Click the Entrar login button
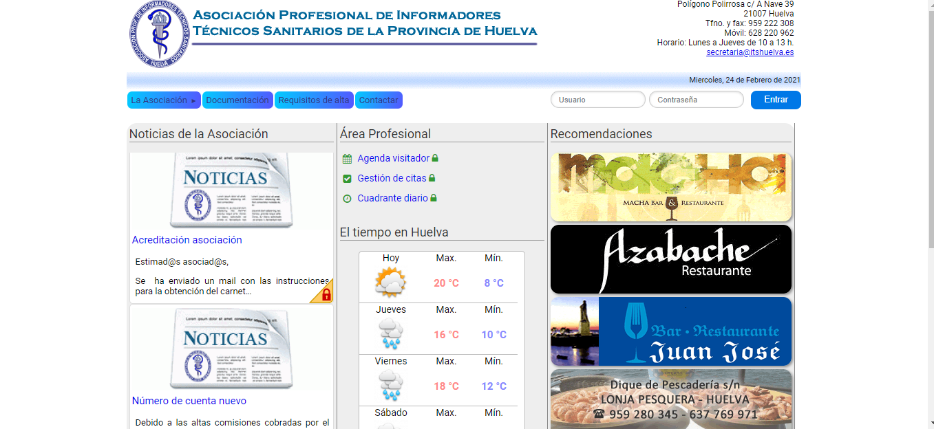This screenshot has width=934, height=429. pos(776,100)
